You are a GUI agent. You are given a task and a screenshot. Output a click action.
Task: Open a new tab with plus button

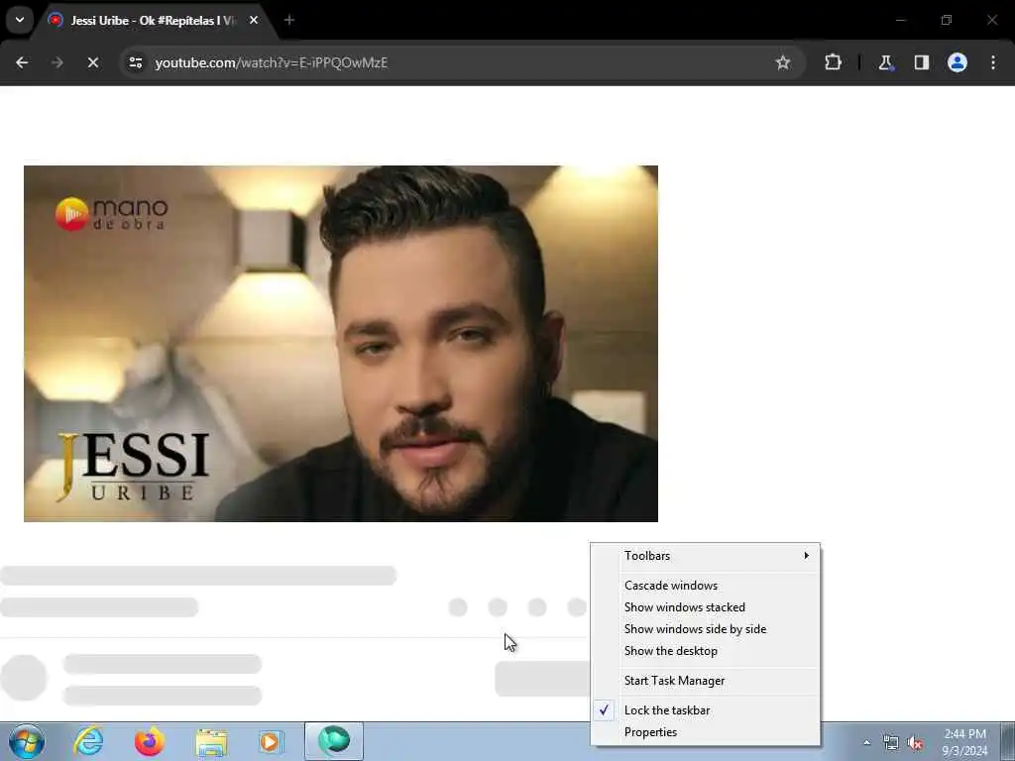(x=289, y=20)
